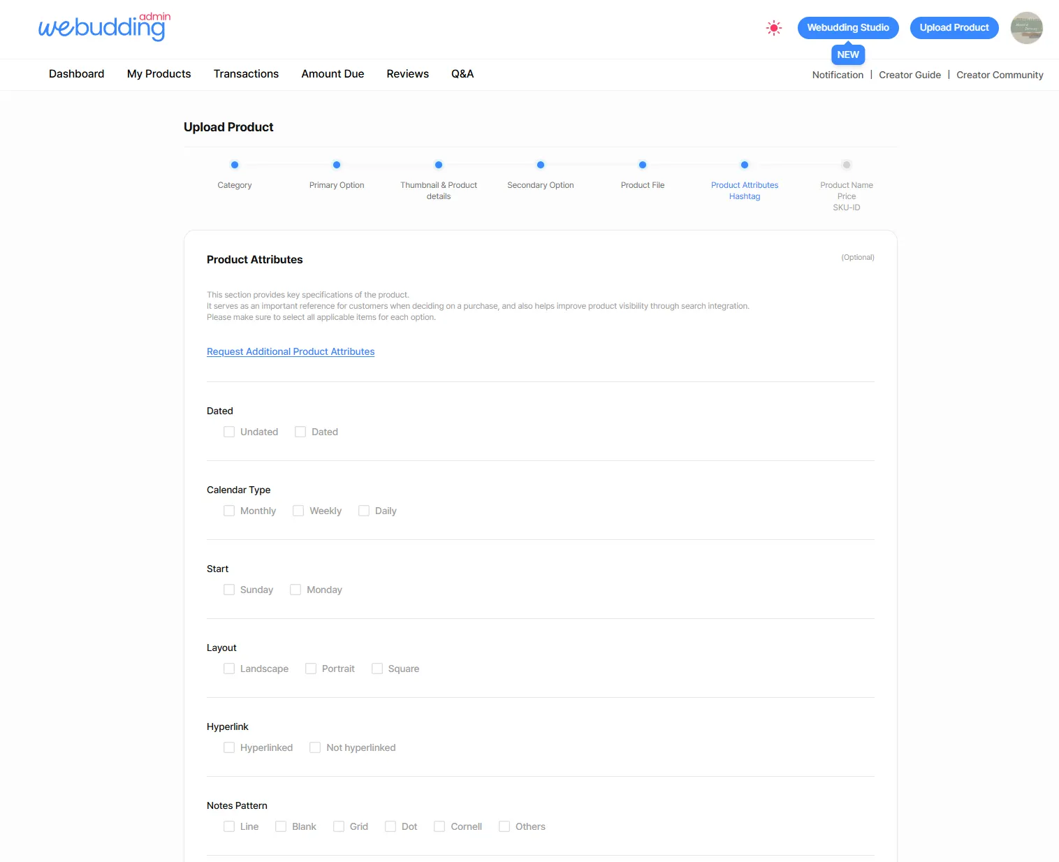Toggle the sun light-mode icon

[774, 28]
